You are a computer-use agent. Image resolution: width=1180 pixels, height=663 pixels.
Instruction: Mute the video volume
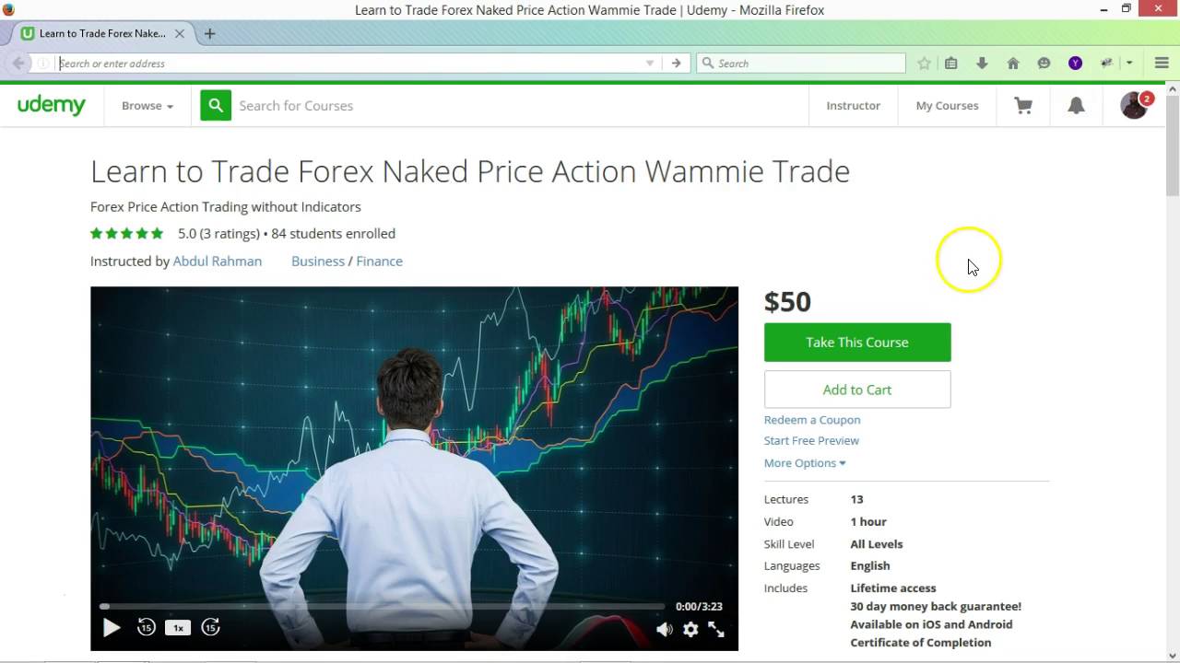pos(665,630)
